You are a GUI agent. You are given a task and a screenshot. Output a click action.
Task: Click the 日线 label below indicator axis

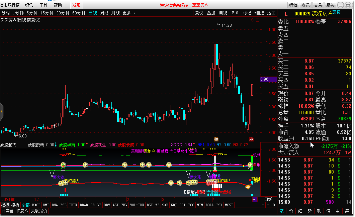(268, 199)
